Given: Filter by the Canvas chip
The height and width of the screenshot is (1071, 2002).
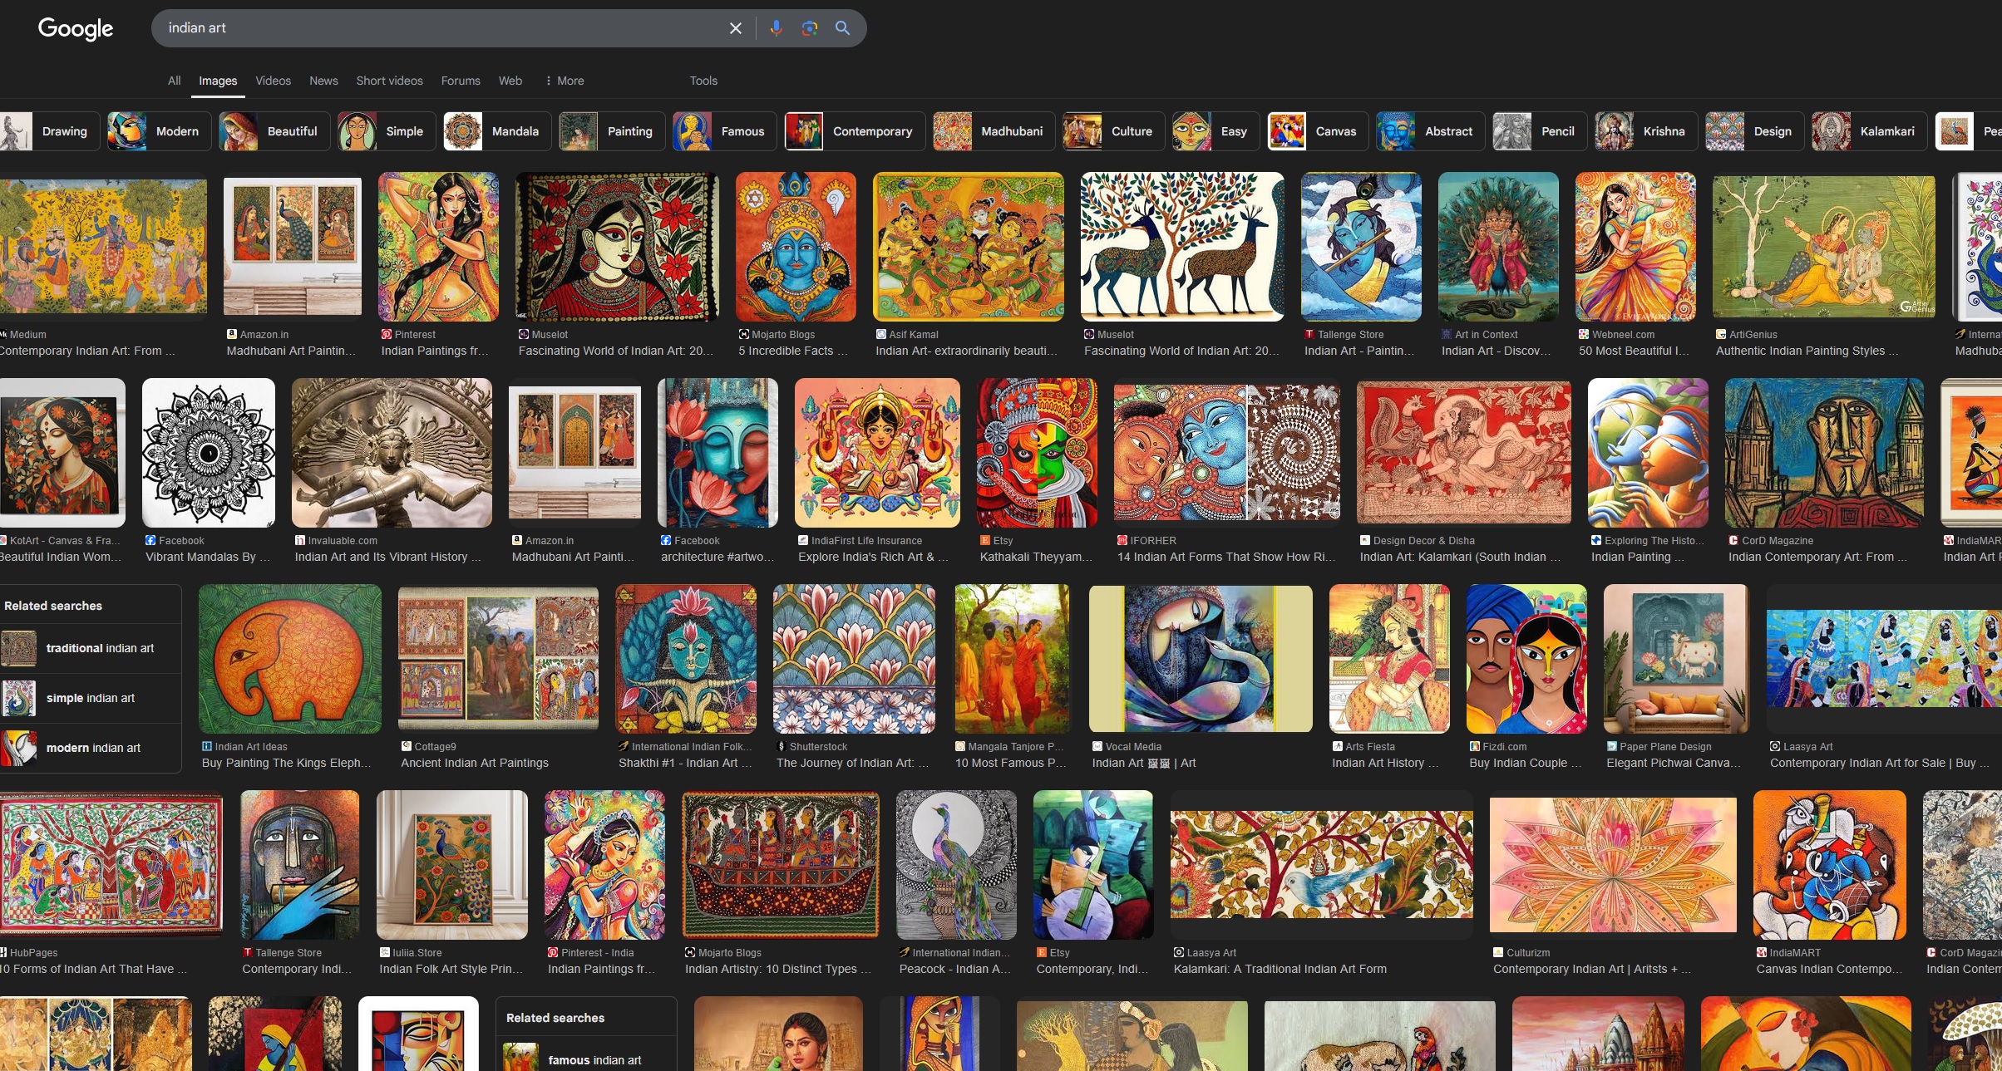Looking at the screenshot, I should tap(1318, 131).
